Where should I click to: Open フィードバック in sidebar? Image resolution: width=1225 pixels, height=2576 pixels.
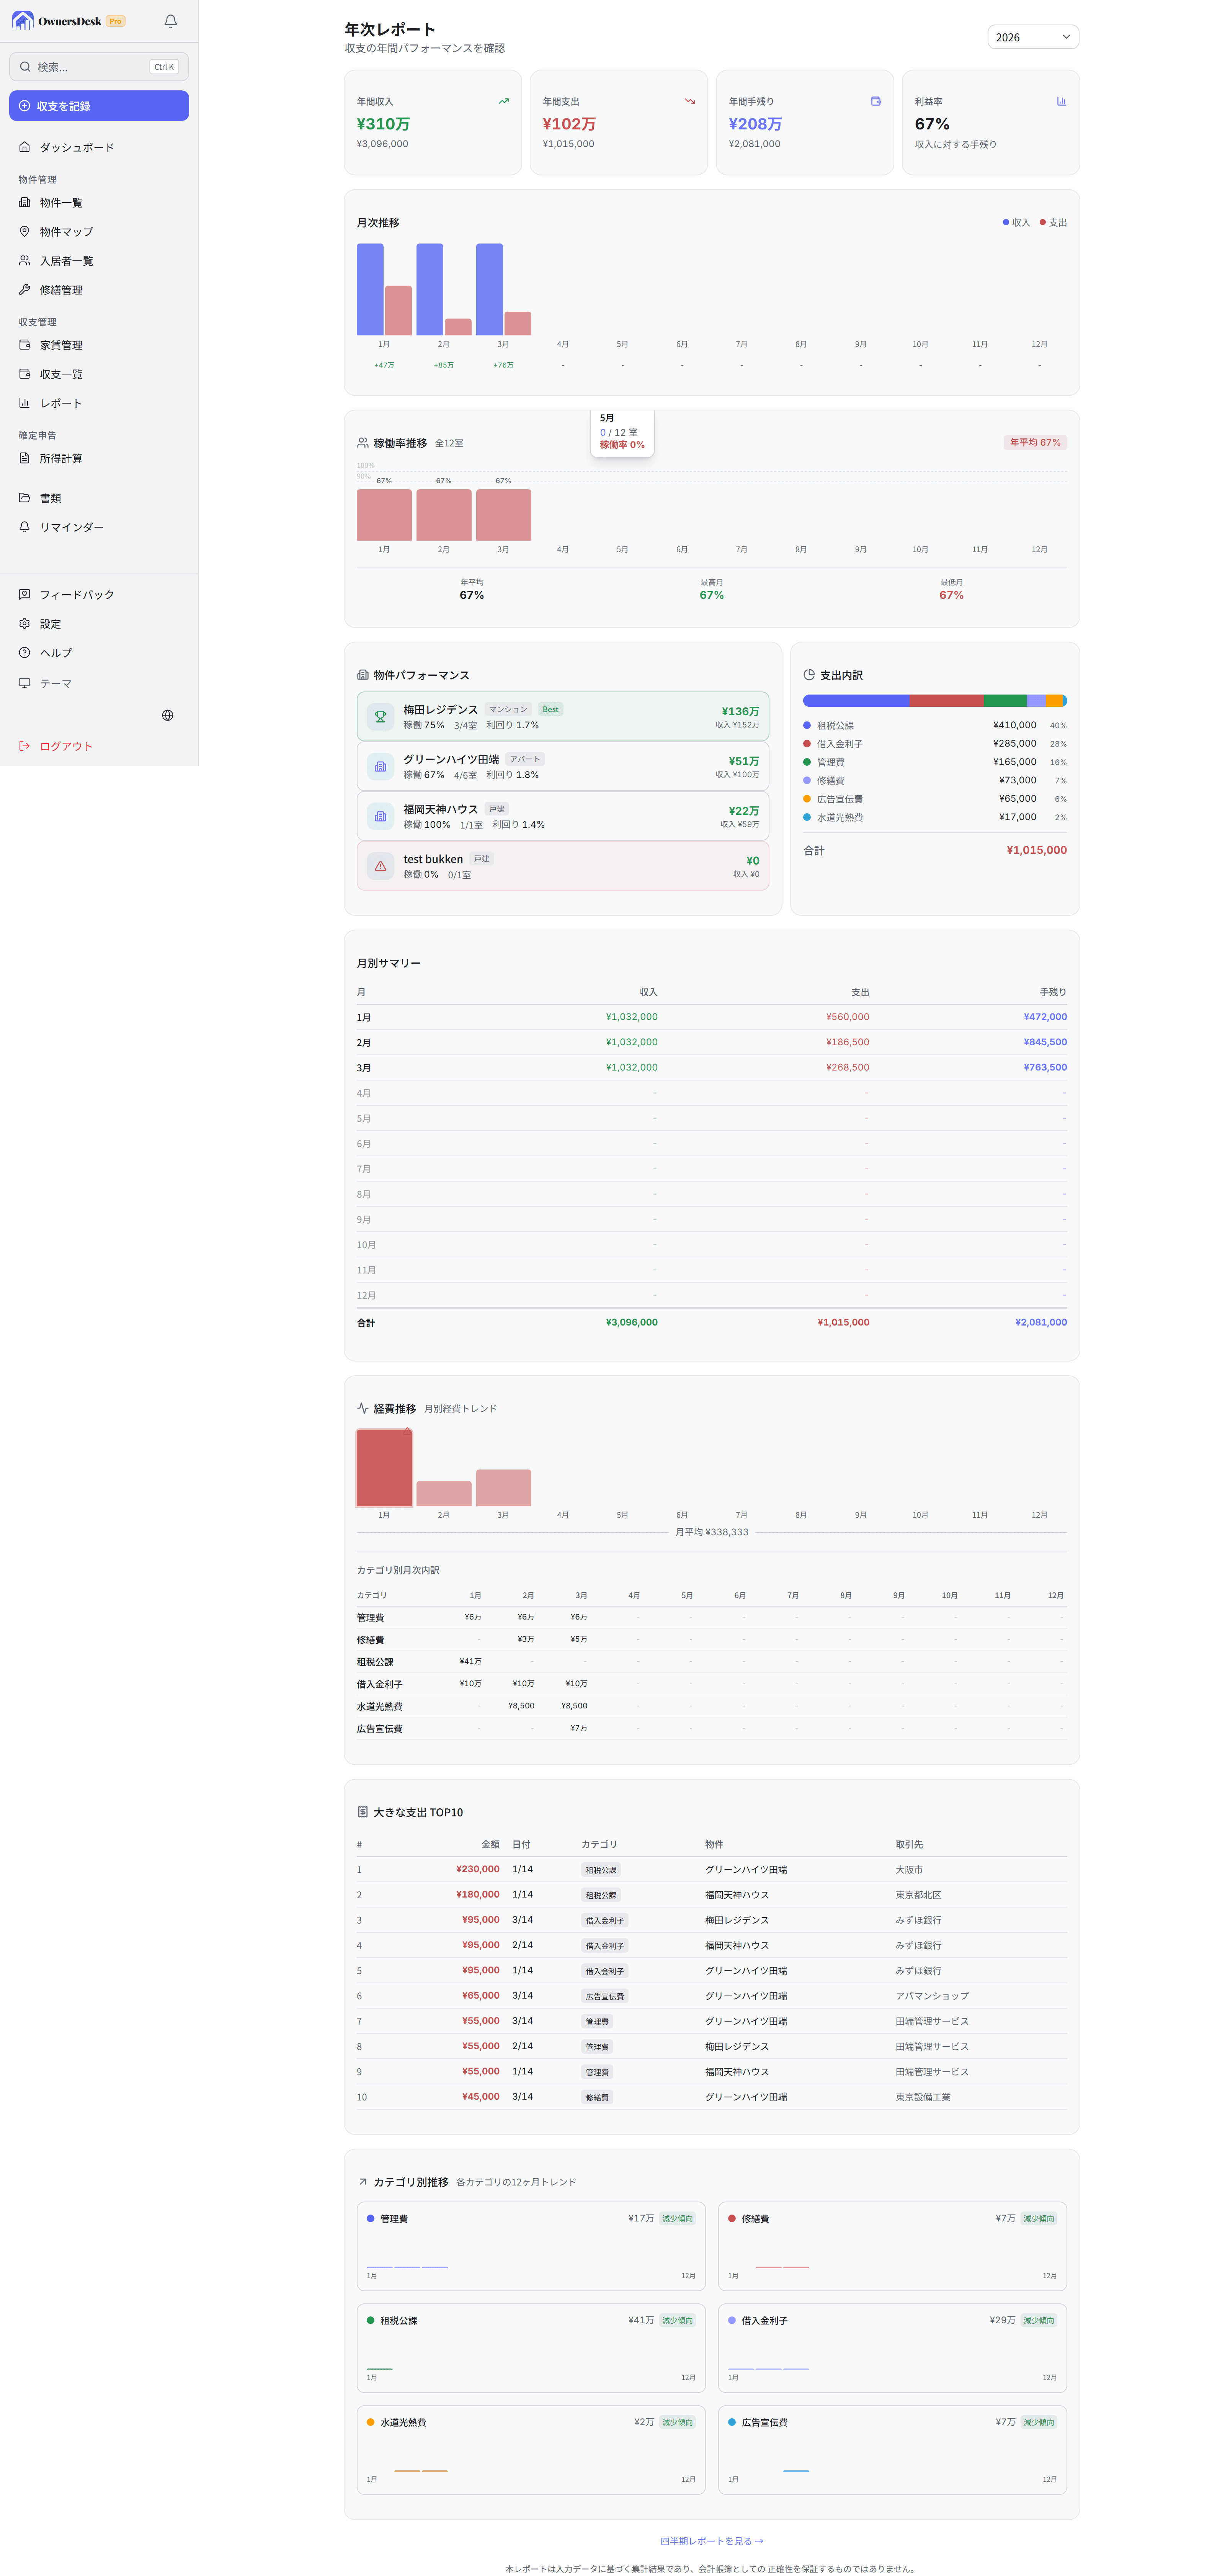99,594
